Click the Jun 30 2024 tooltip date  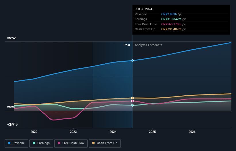pos(143,9)
